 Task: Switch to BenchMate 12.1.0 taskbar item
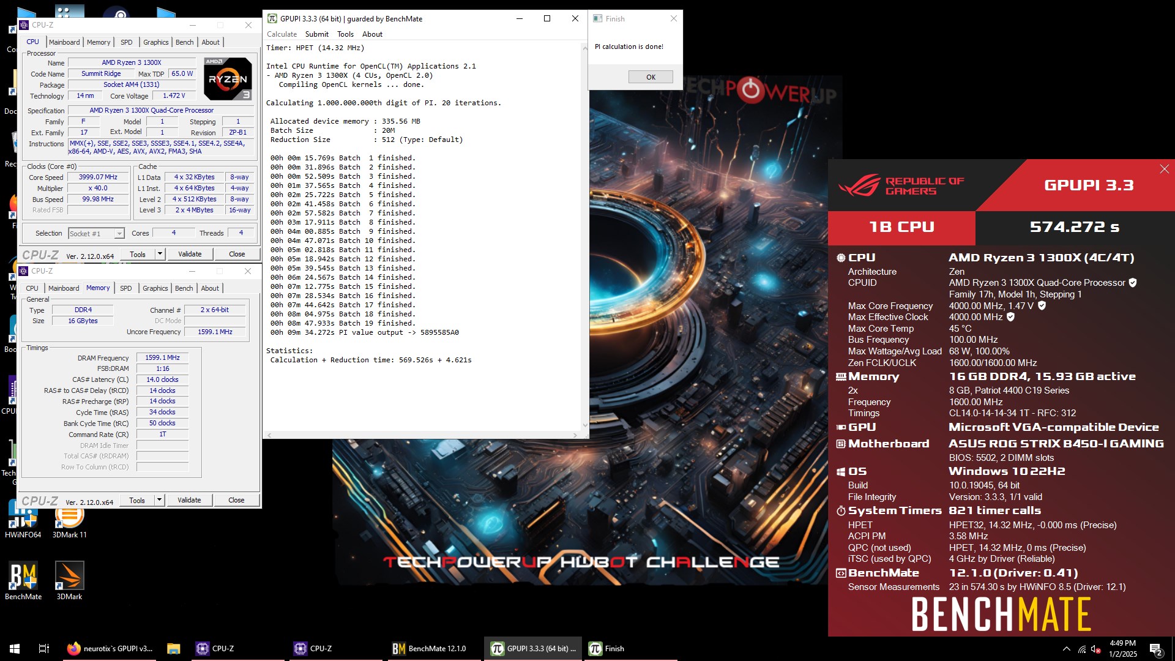[x=435, y=649]
